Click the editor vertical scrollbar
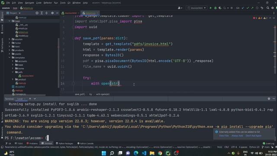The height and width of the screenshot is (156, 277). tap(275, 49)
